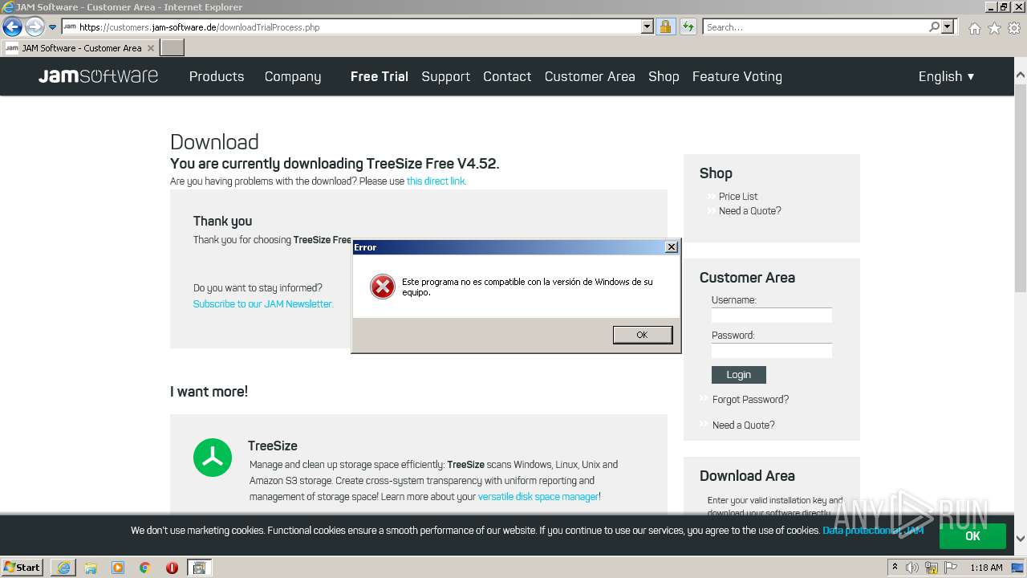Viewport: 1027px width, 578px height.
Task: Click the security lock icon
Action: (665, 26)
